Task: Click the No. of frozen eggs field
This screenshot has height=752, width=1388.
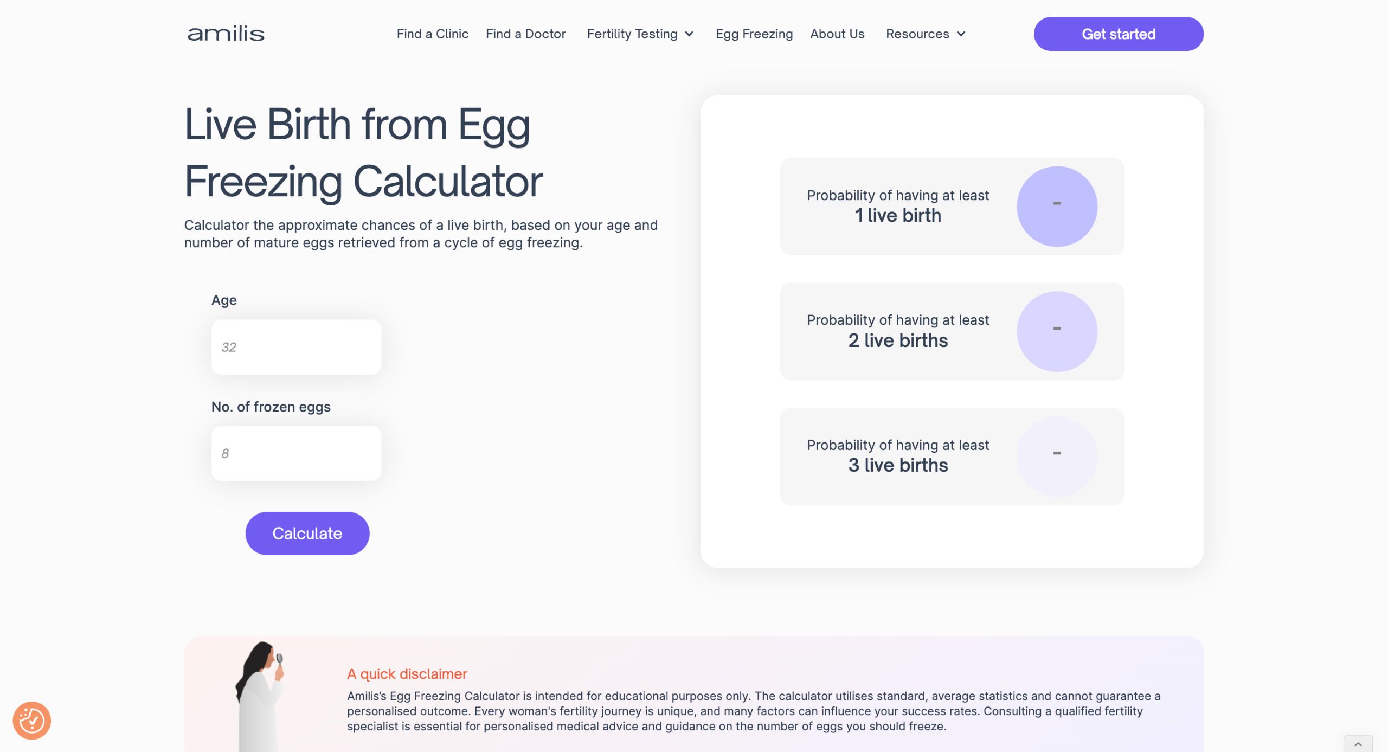Action: click(296, 453)
